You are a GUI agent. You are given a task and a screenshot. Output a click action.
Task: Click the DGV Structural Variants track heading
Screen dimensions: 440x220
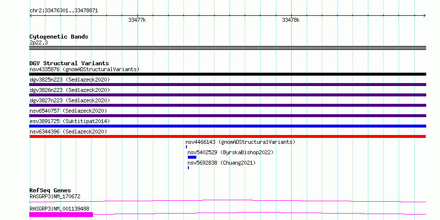click(x=69, y=63)
